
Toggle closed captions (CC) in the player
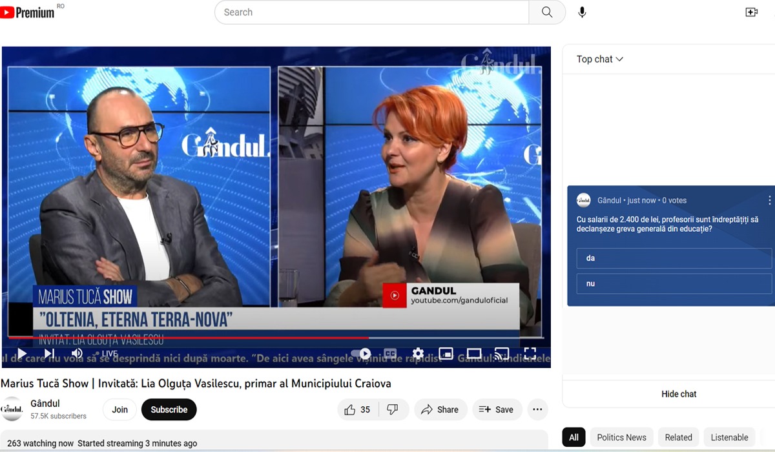point(390,353)
